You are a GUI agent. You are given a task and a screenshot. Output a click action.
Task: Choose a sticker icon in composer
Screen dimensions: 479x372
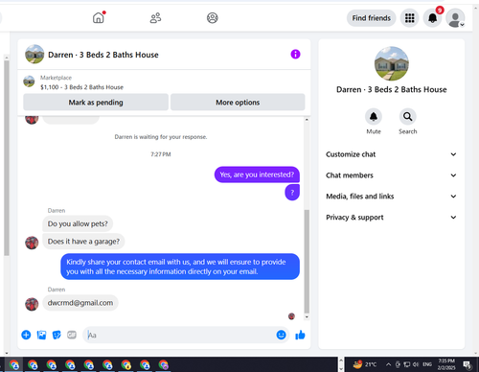[x=57, y=335]
